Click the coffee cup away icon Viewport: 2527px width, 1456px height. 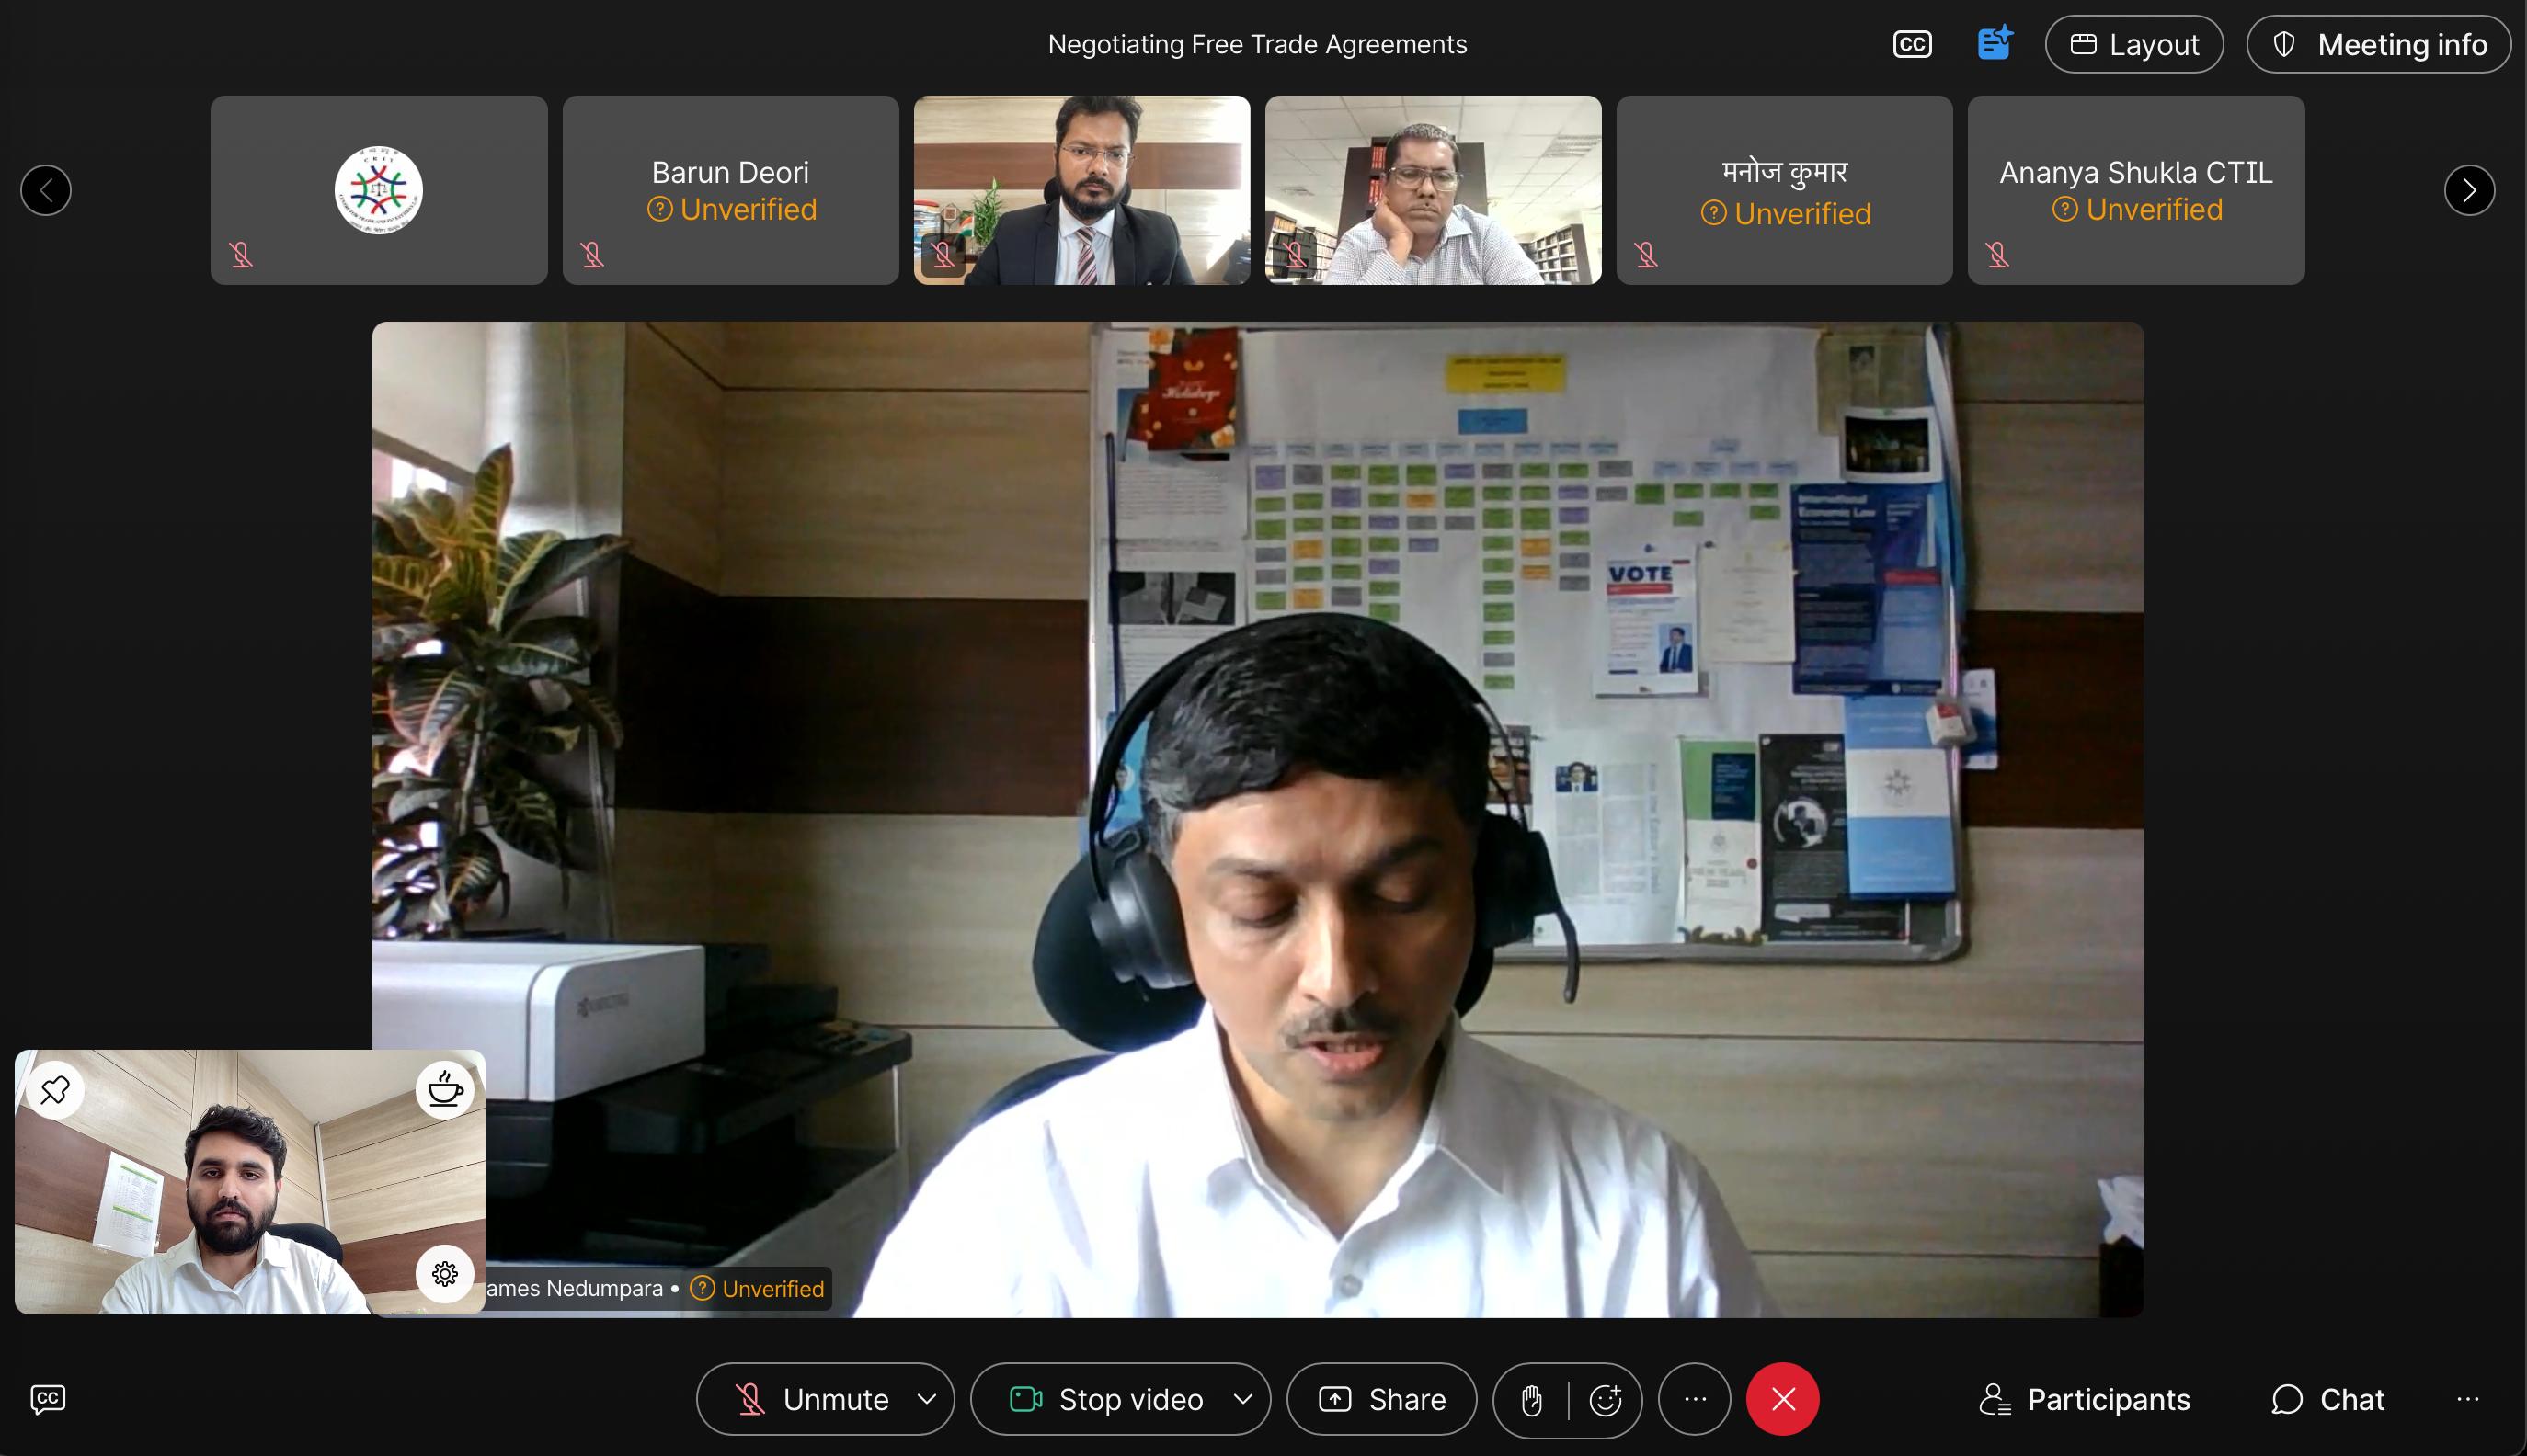click(x=444, y=1089)
